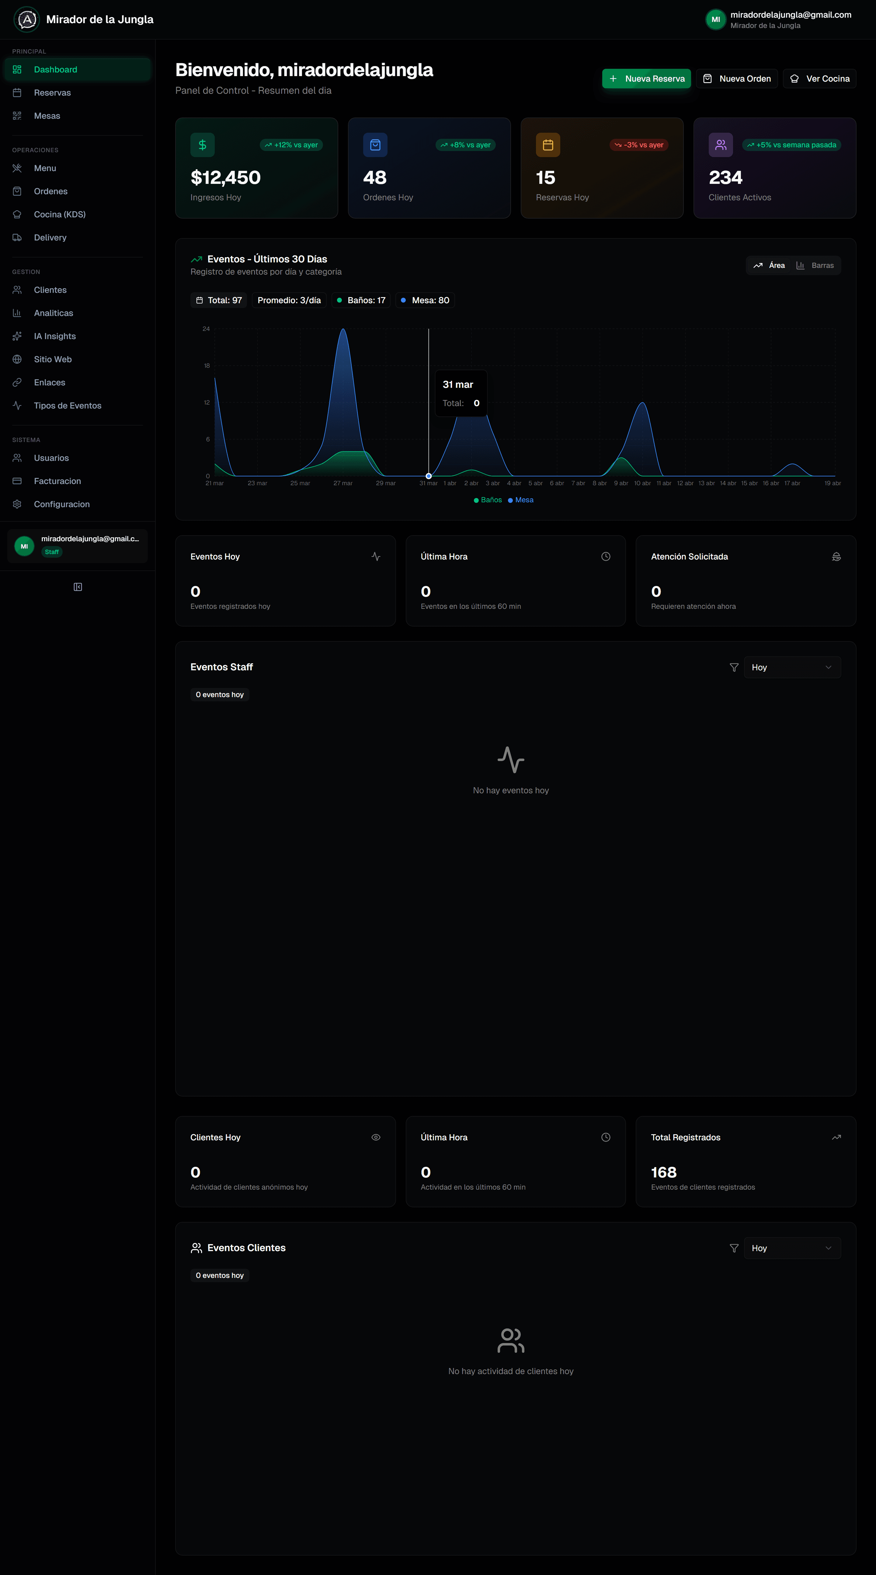Click the Nueva Orden button
This screenshot has width=876, height=1575.
737,79
